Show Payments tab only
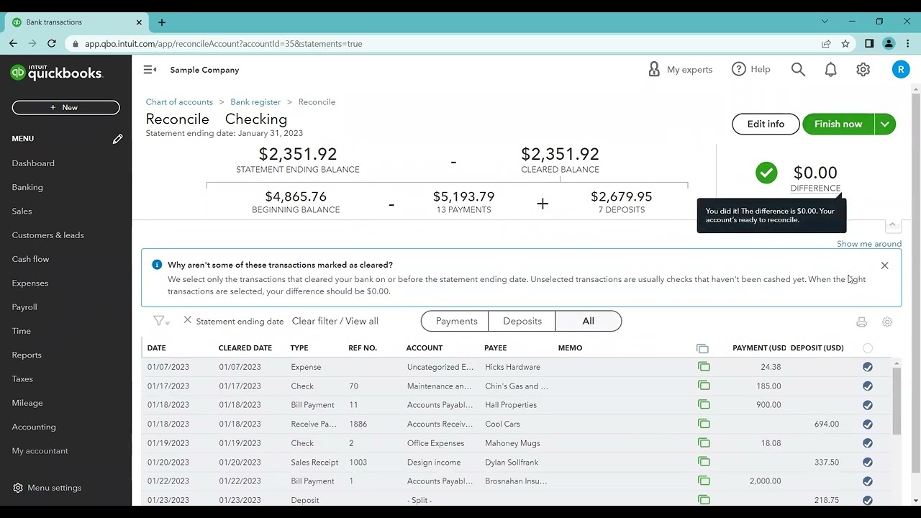 coord(456,321)
